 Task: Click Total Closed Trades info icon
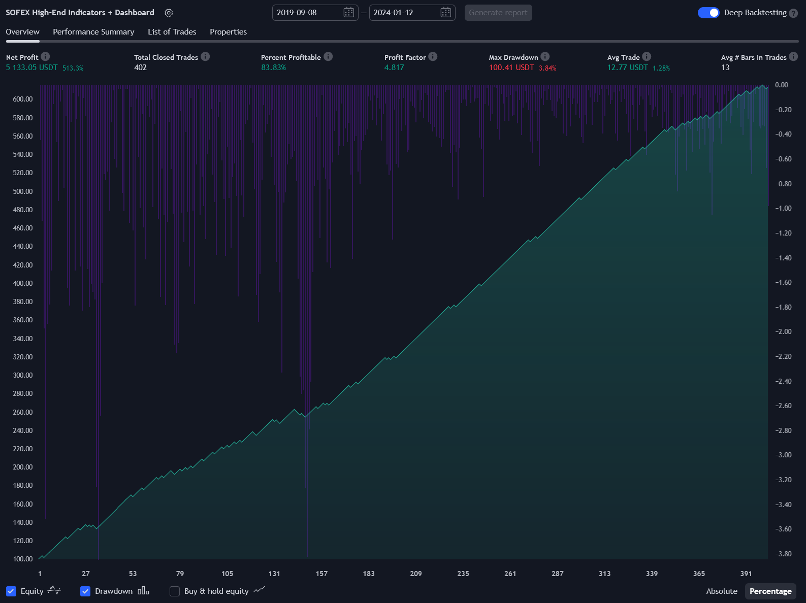tap(205, 57)
